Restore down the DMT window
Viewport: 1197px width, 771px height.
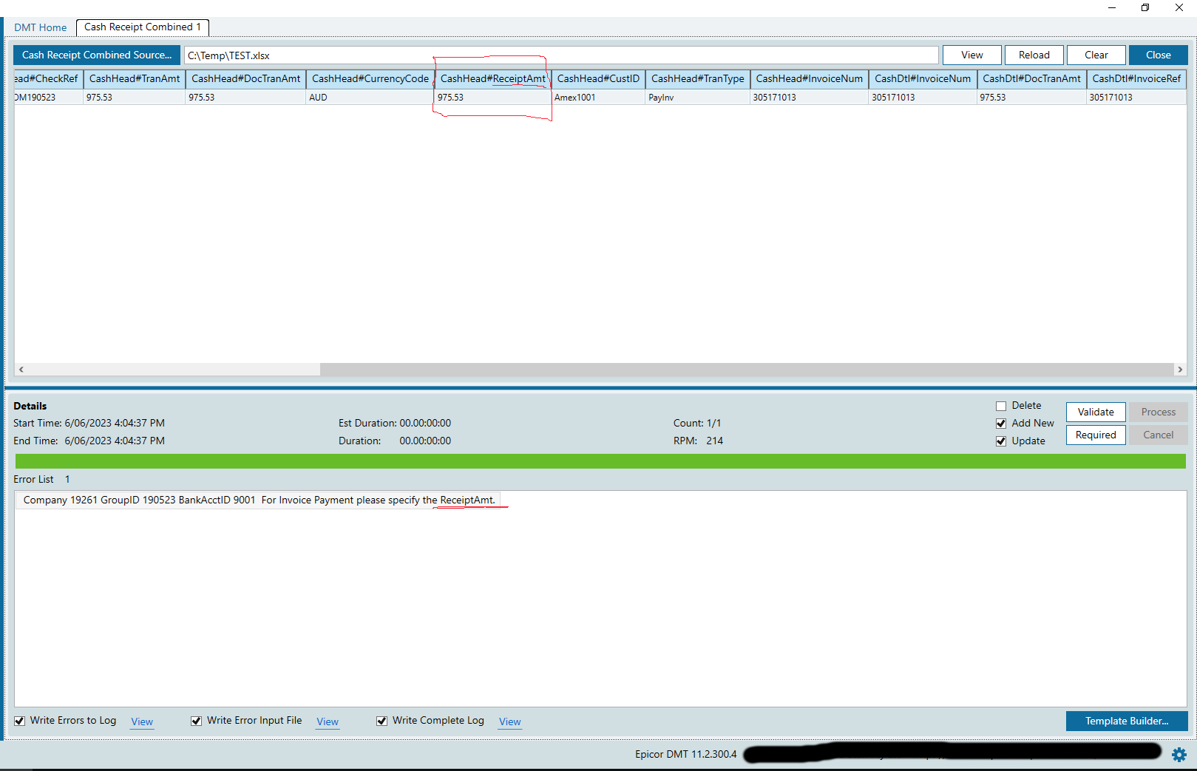pos(1145,7)
